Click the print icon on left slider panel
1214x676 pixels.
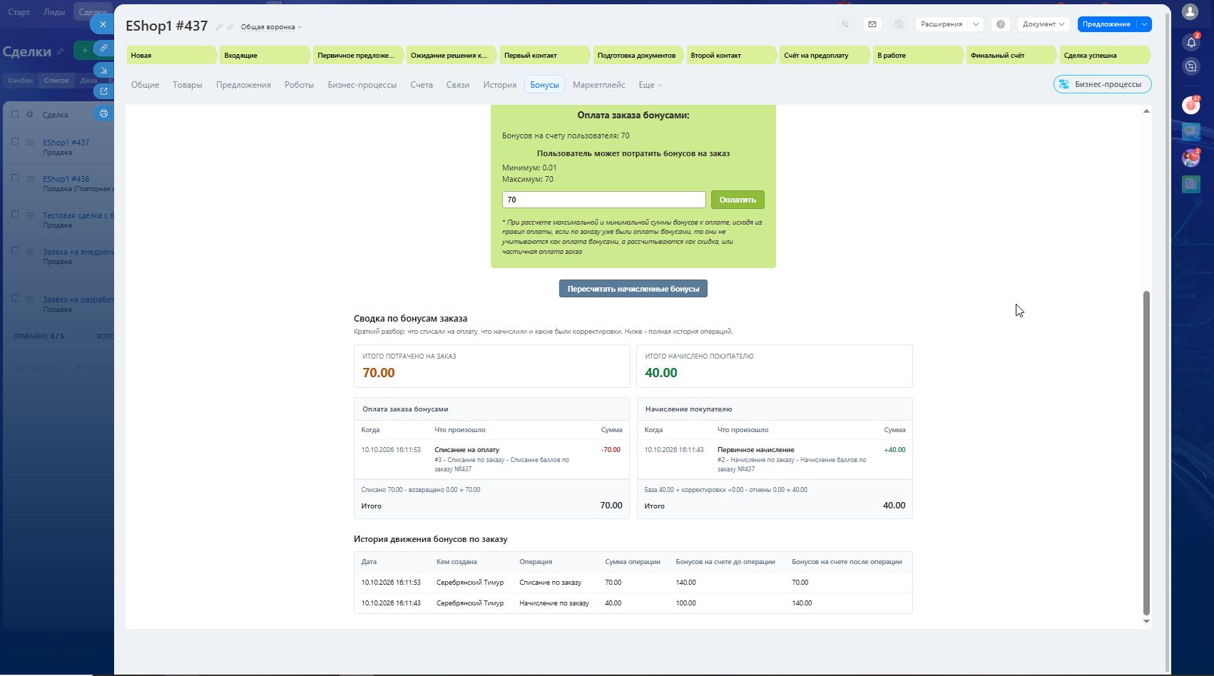103,113
